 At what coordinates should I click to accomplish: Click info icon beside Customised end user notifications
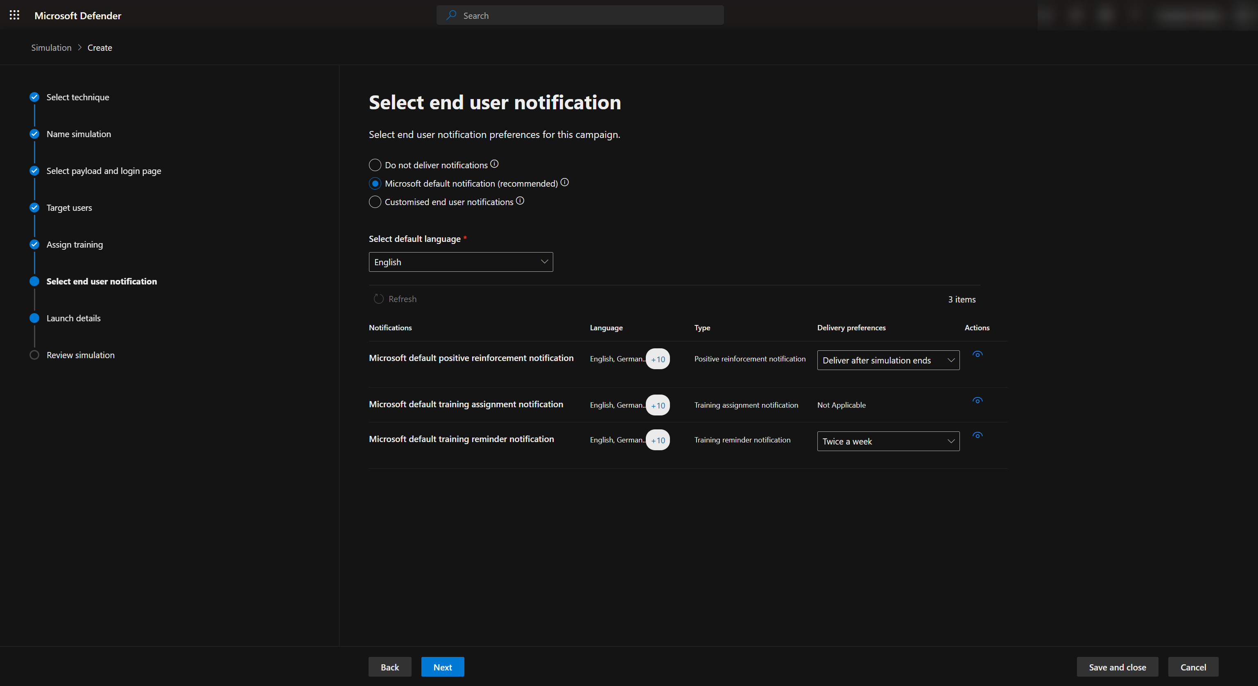[x=520, y=201]
